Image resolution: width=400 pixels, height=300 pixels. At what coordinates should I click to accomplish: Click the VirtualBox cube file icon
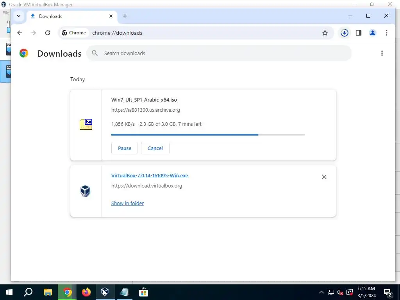[86, 191]
